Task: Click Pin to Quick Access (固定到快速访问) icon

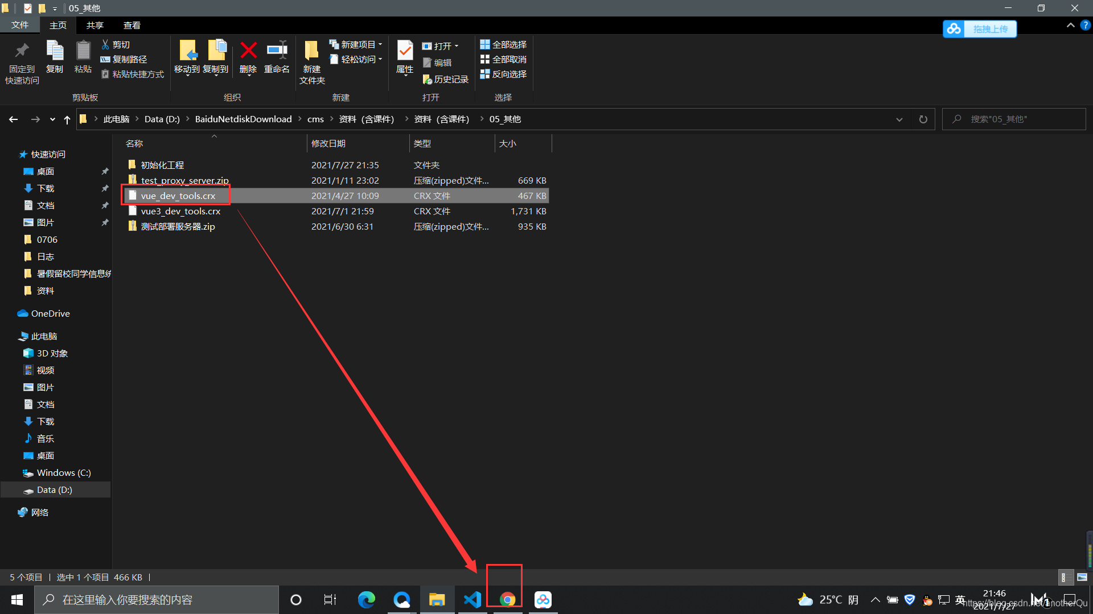Action: click(22, 51)
